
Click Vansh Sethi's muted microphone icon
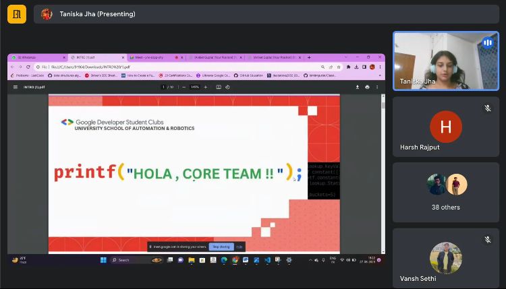[488, 240]
